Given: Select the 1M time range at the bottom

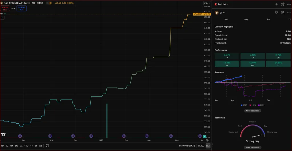Looking at the screenshot, I should coord(11,146).
